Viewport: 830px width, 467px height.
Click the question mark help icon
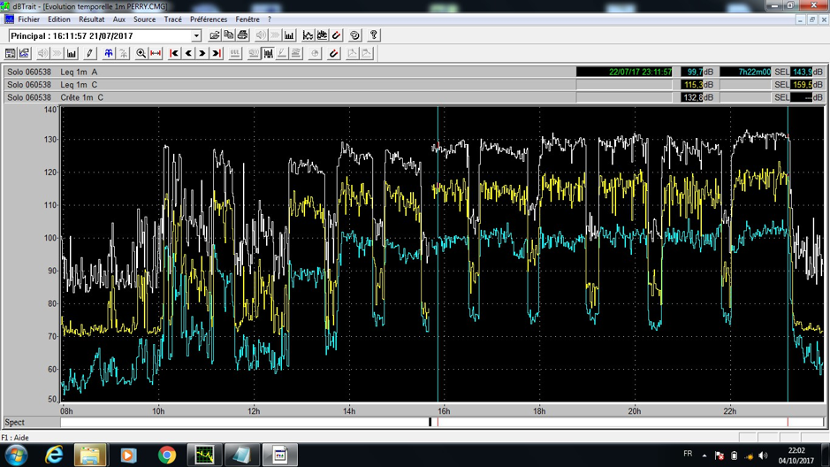point(373,35)
